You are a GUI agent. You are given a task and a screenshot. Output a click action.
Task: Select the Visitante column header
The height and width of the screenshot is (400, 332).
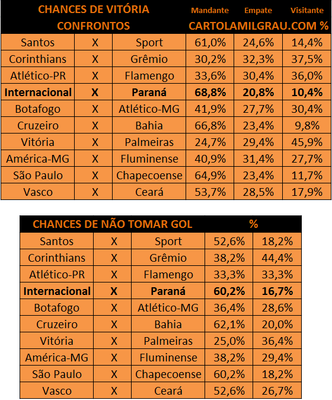click(307, 11)
